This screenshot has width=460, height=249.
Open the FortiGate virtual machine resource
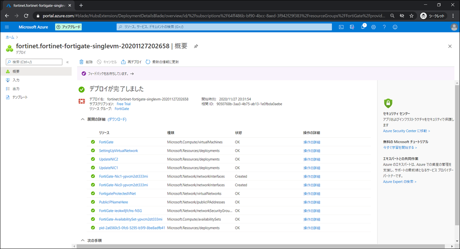pos(106,142)
